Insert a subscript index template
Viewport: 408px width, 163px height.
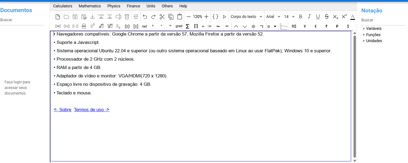(118, 26)
